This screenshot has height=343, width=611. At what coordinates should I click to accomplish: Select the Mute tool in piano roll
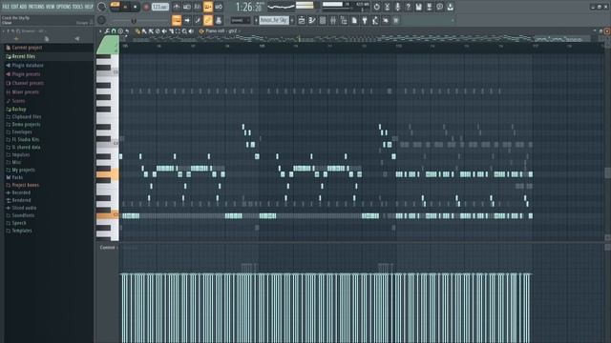(x=164, y=31)
